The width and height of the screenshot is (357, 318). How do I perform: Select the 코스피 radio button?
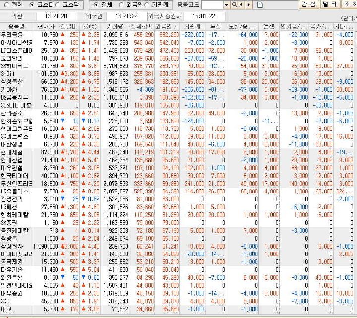pos(32,5)
